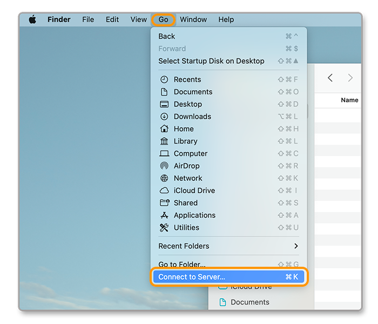
Task: Click the Home house icon
Action: tap(164, 129)
